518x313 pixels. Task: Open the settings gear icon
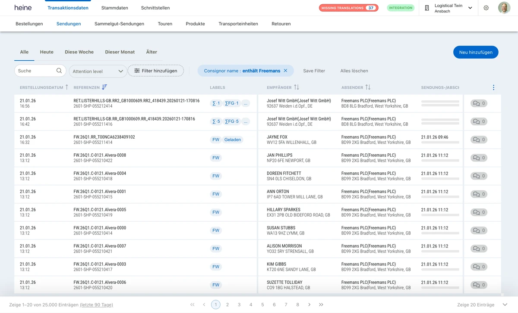(486, 7)
